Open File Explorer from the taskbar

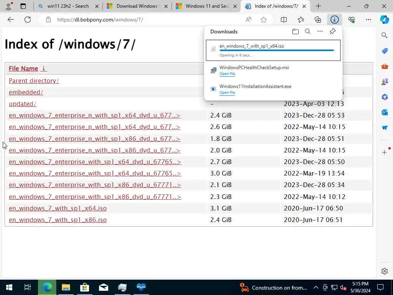click(66, 287)
